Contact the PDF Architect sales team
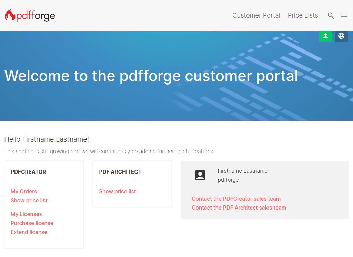The height and width of the screenshot is (257, 353). [x=239, y=208]
